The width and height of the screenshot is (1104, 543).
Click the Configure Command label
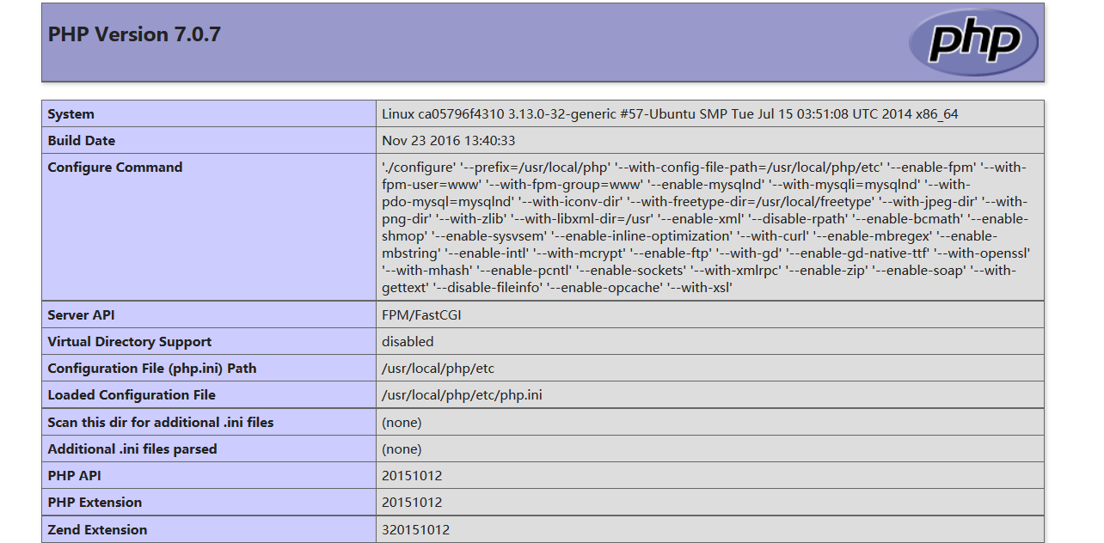[115, 168]
